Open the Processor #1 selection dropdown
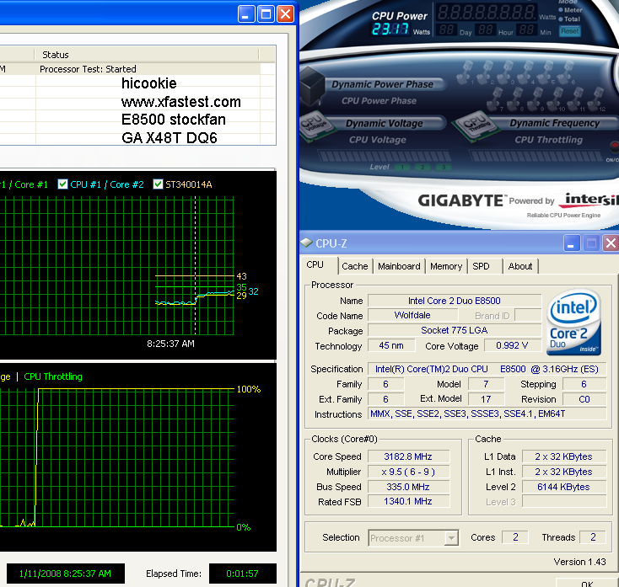 click(451, 537)
